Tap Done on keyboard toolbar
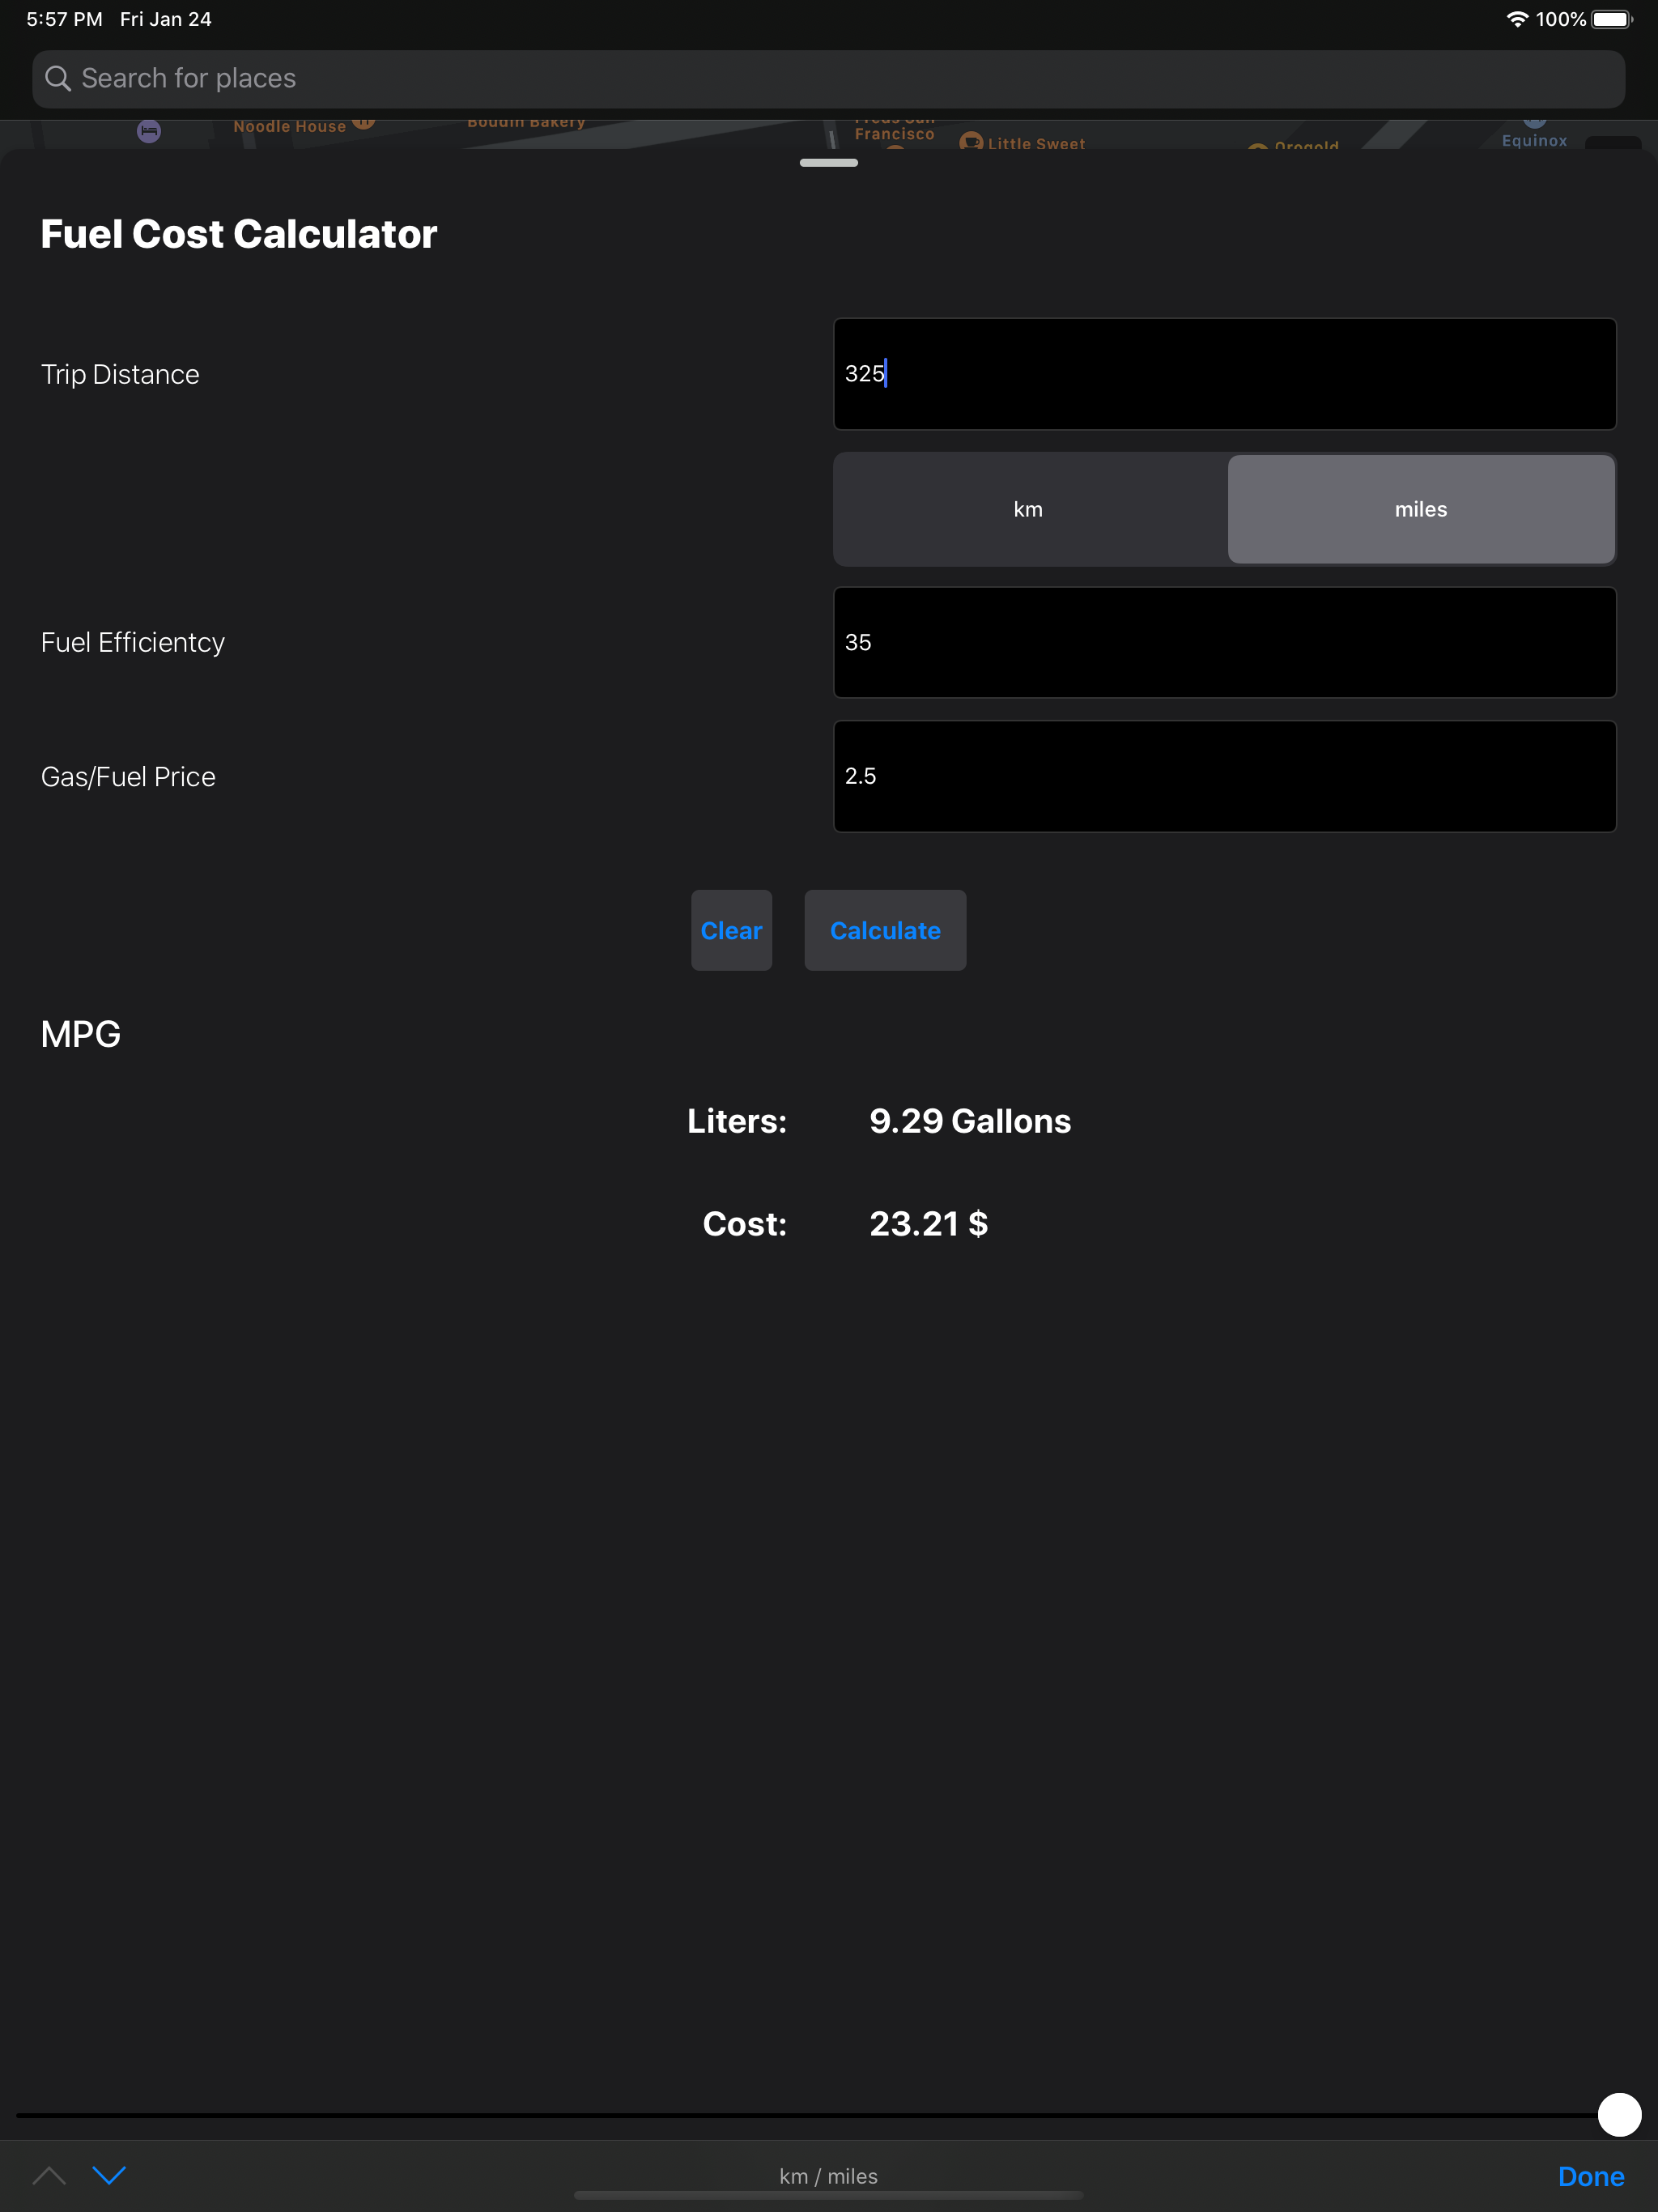1658x2212 pixels. click(1590, 2176)
